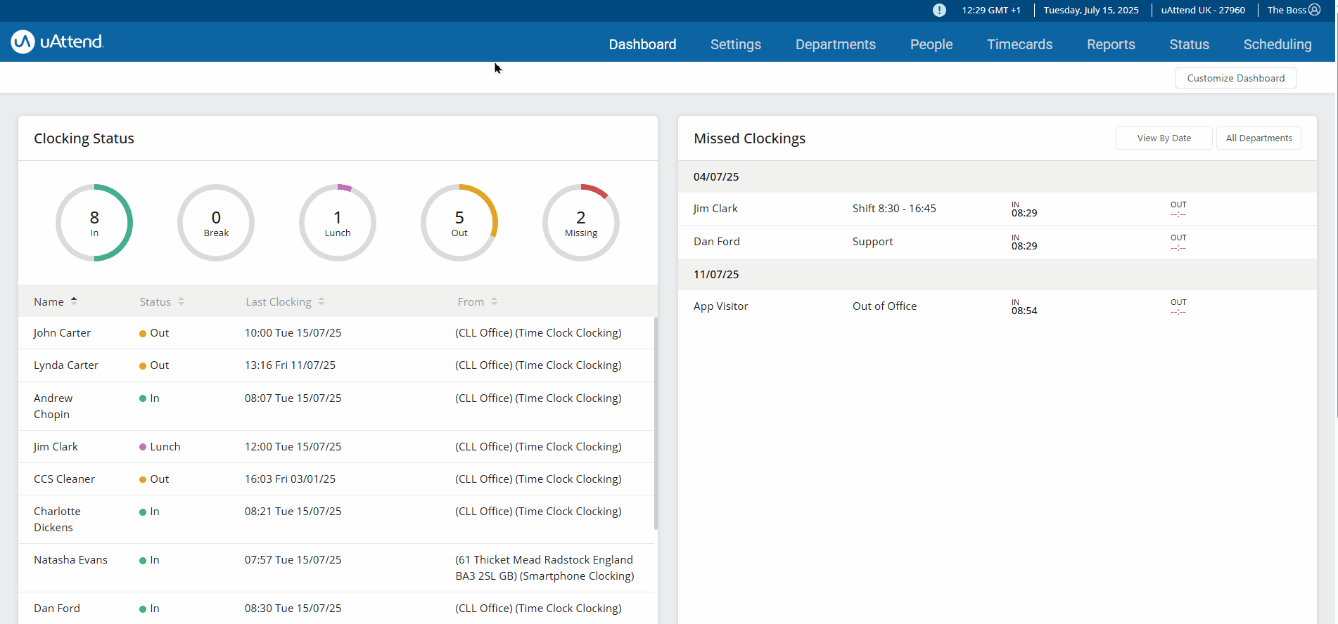1338x624 pixels.
Task: Sort by Status column arrows
Action: click(181, 301)
